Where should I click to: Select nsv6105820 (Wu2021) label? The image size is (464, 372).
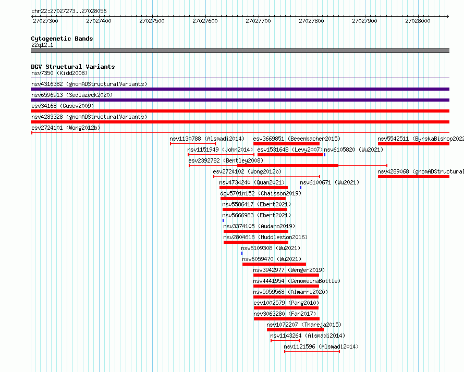point(353,150)
